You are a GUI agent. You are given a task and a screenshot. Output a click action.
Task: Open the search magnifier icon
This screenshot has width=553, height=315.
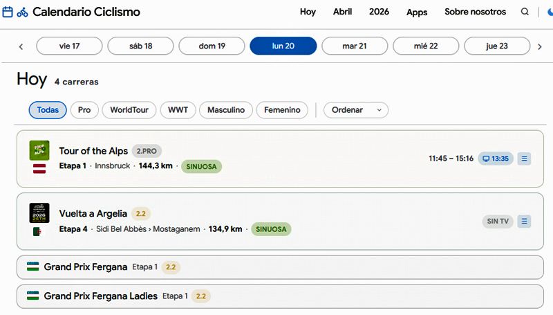[x=525, y=12]
